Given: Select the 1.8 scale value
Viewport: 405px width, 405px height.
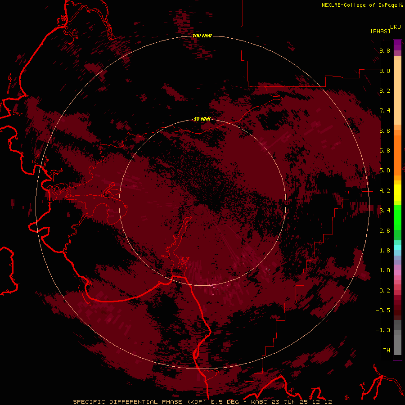Looking at the screenshot, I should tap(385, 251).
